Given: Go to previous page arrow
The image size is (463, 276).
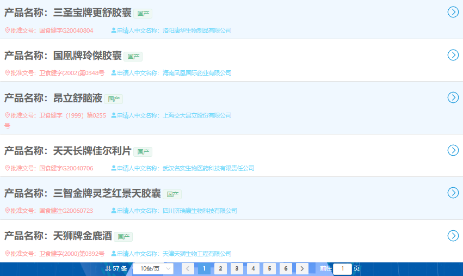Looking at the screenshot, I should [x=188, y=268].
